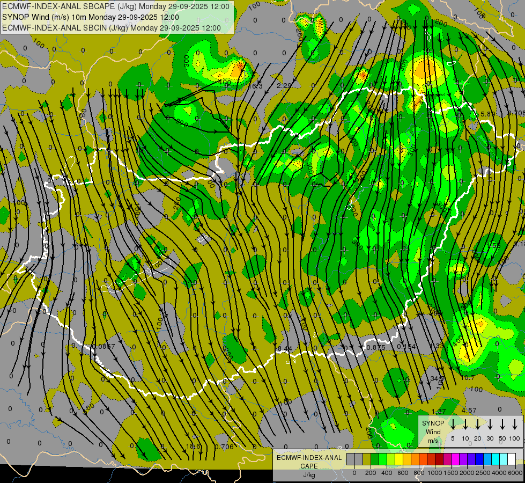The height and width of the screenshot is (483, 525).
Task: Click the 0.154 value on the map
Action: point(406,347)
